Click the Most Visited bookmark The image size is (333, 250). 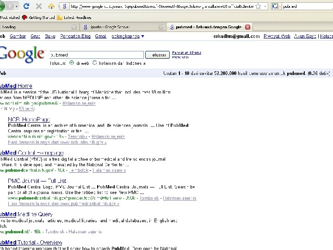point(10,18)
